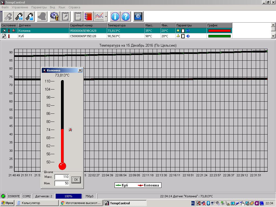This screenshot has width=276, height=207.
Task: Open the Вид menu
Action: click(x=53, y=7)
